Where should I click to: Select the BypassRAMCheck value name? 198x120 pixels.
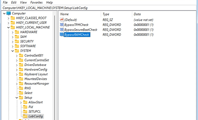tap(77, 35)
